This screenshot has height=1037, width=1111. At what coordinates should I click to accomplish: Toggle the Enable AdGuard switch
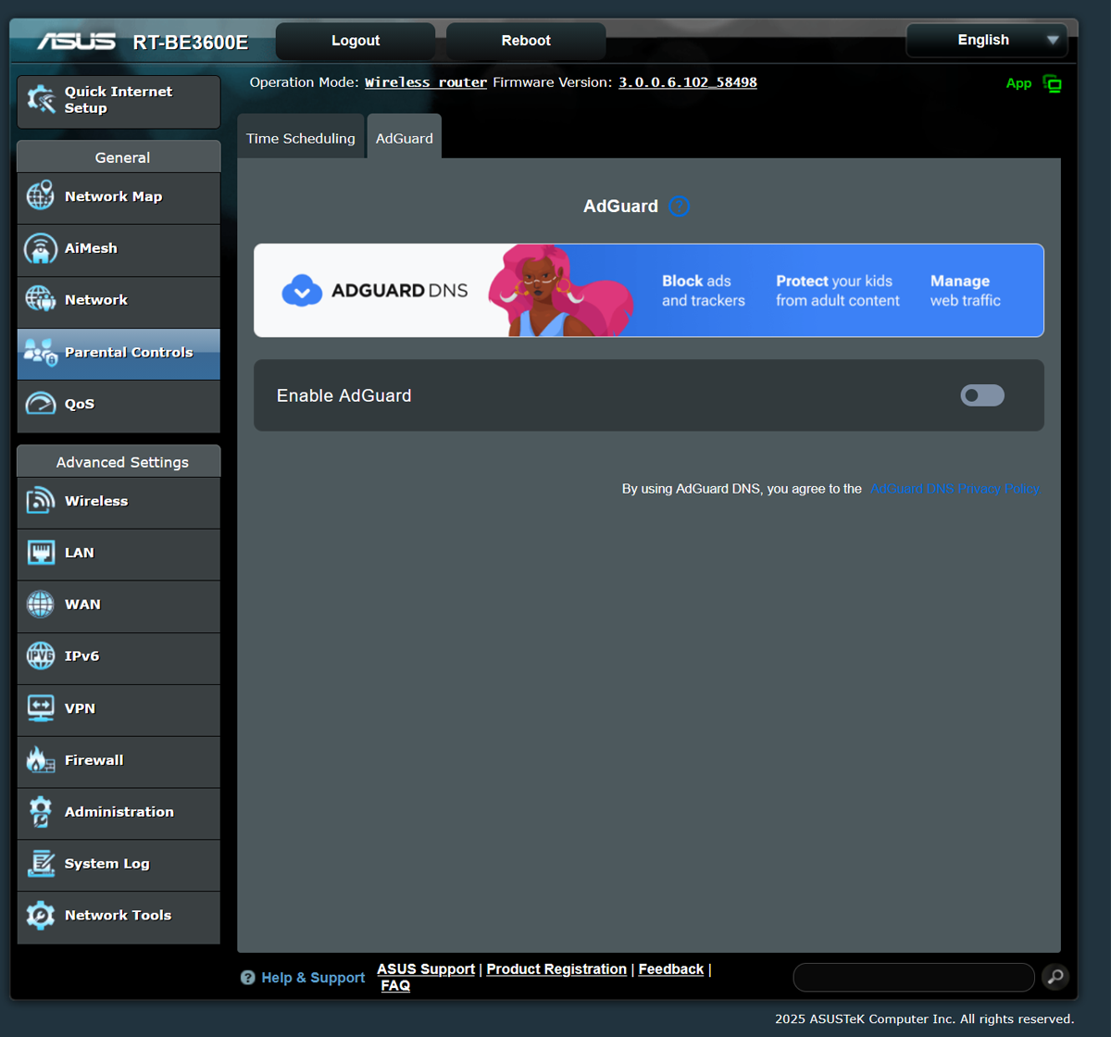point(982,395)
